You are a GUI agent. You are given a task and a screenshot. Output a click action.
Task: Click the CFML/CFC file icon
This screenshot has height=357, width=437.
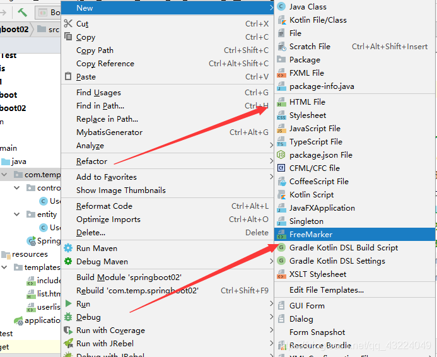[281, 168]
